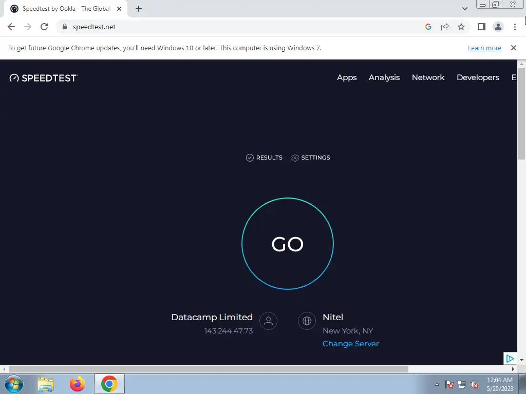Select the Nitel server name

pos(333,317)
